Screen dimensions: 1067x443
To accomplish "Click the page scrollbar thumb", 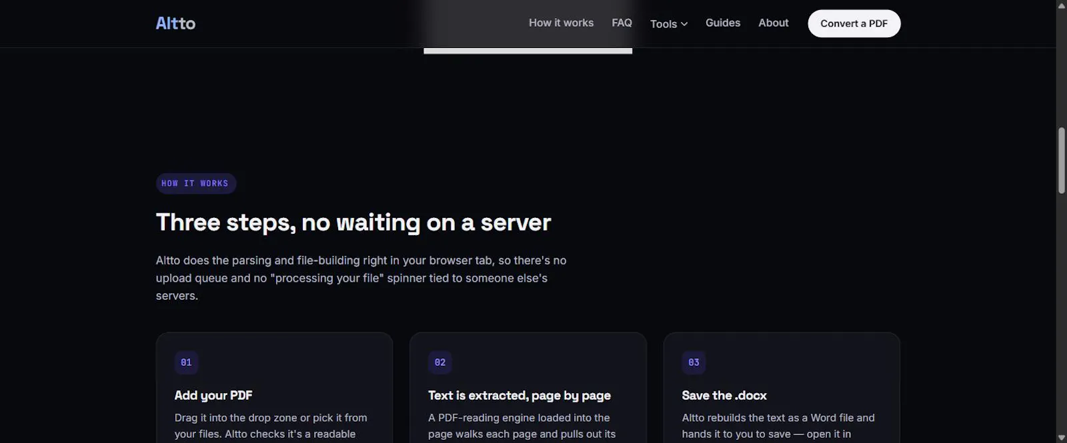I will click(x=1061, y=160).
